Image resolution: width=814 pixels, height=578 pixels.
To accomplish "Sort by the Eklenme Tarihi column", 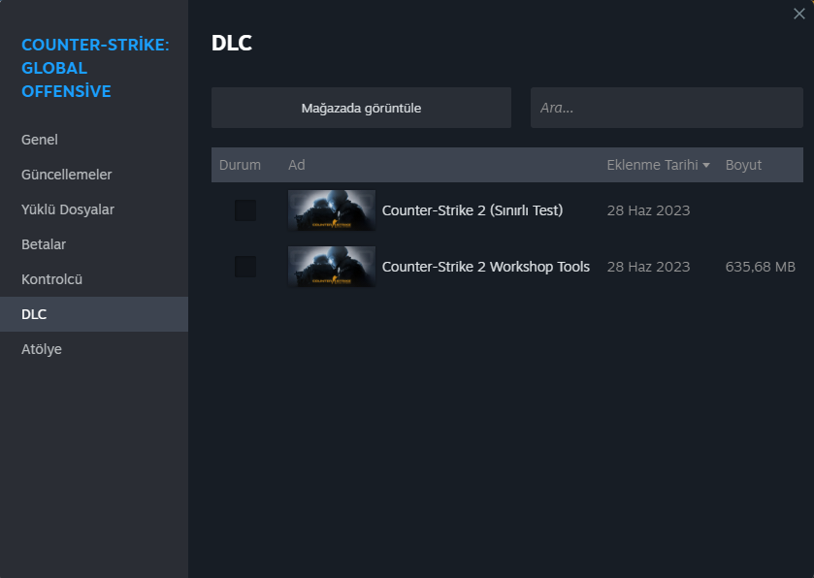I will [x=658, y=165].
